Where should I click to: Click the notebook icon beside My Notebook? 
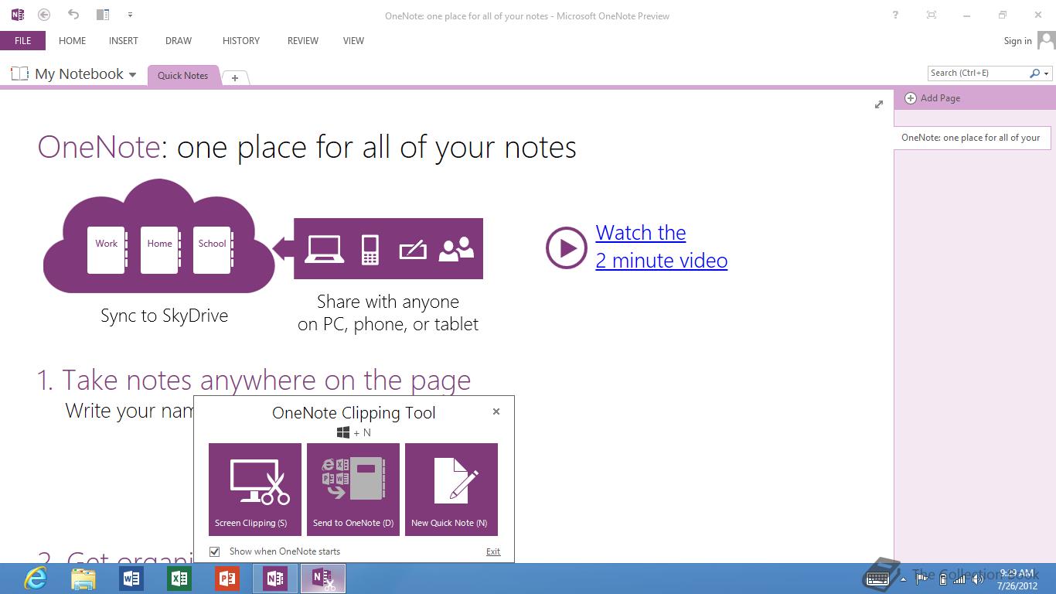(19, 73)
